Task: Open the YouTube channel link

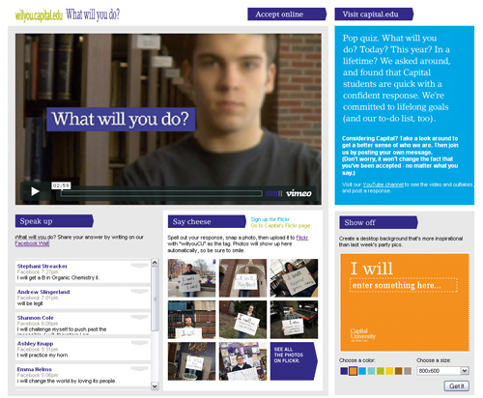Action: [383, 185]
